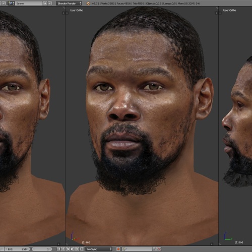The image size is (252, 252).
Task: Click the v2.71 version text in the header
Action: click(96, 4)
